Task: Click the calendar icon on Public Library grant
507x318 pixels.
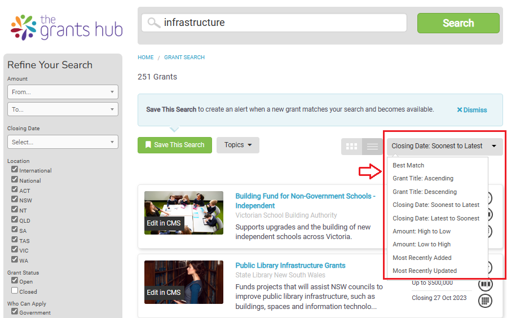Action: 484,301
